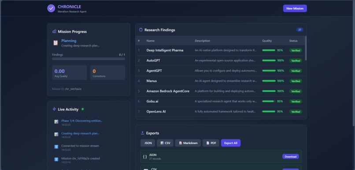Download the JSON file with 27 records
The width and height of the screenshot is (355, 170).
point(291,157)
